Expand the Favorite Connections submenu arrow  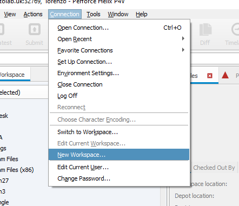(183, 50)
